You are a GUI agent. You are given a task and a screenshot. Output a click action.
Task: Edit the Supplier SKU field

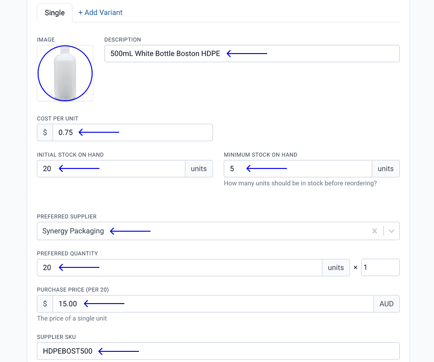(218, 351)
